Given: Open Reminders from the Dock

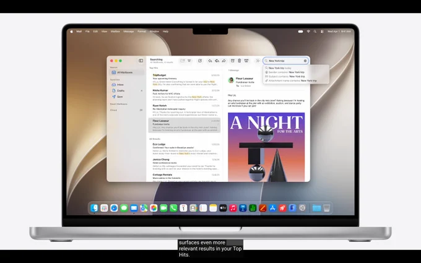Looking at the screenshot, I should 203,208.
